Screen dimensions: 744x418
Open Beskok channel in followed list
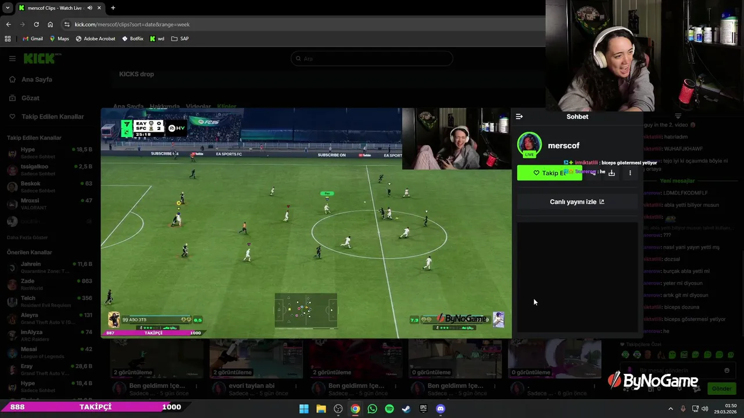tap(49, 186)
